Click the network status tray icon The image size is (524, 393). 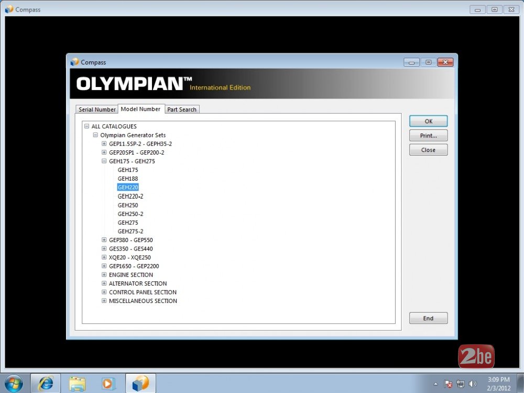click(461, 384)
